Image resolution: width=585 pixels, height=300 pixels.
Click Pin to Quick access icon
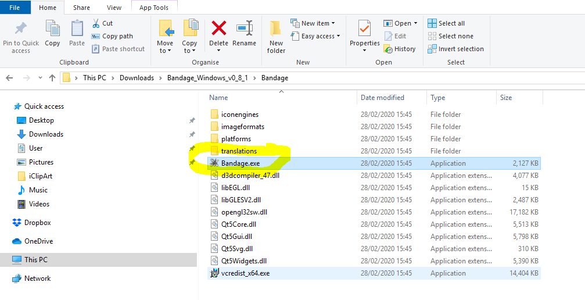tap(21, 29)
